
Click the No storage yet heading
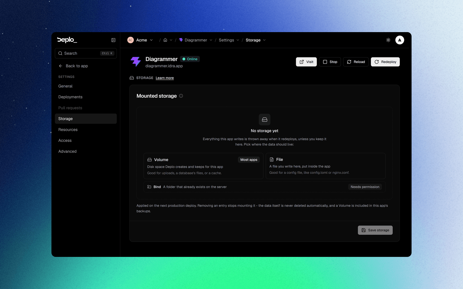264,131
